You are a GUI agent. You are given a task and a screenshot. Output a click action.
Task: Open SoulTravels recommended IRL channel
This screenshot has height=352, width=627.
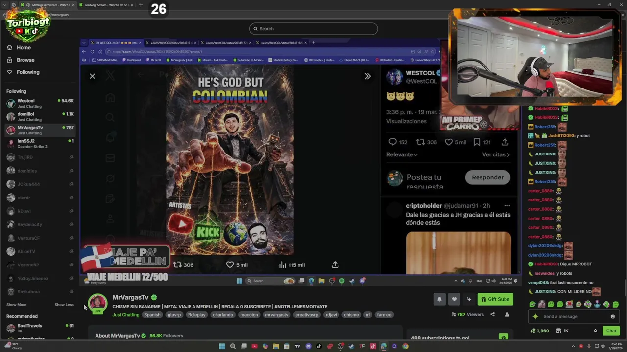[40, 328]
